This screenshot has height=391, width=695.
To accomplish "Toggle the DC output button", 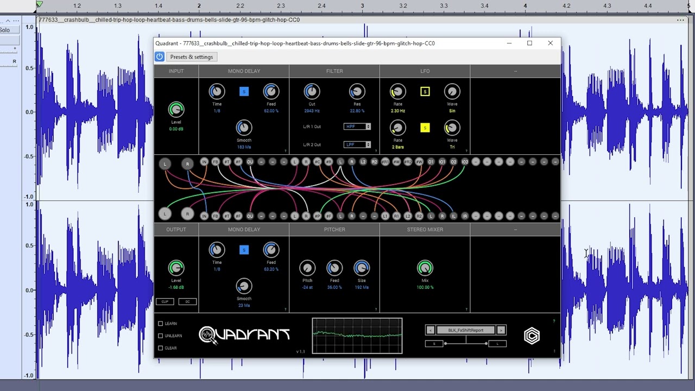I will pos(187,301).
